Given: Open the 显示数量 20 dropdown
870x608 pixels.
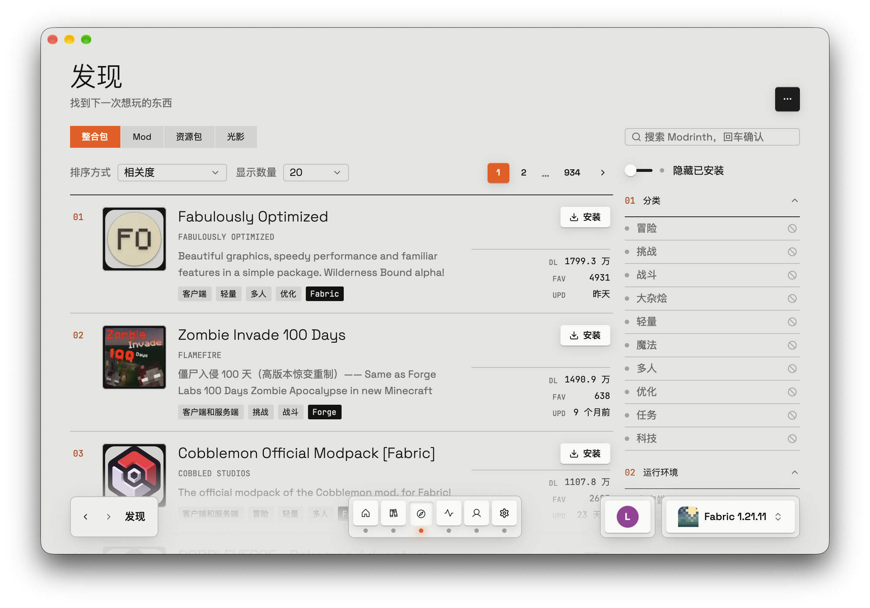Looking at the screenshot, I should pos(316,173).
